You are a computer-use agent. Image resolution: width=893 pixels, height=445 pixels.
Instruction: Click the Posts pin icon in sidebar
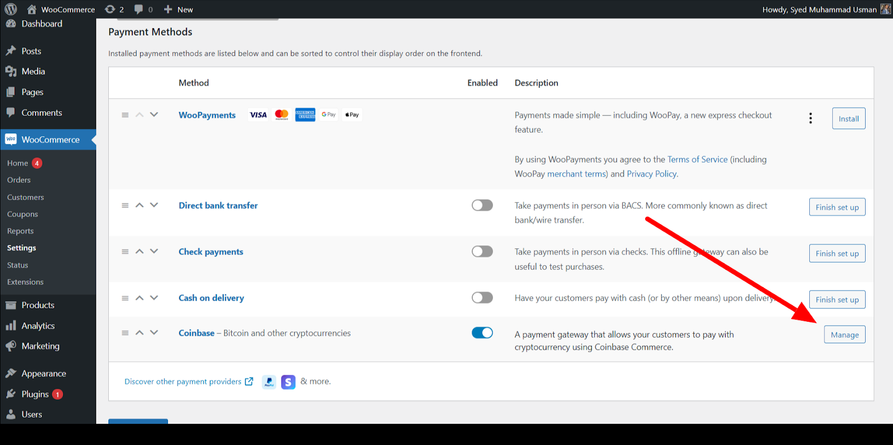[11, 51]
